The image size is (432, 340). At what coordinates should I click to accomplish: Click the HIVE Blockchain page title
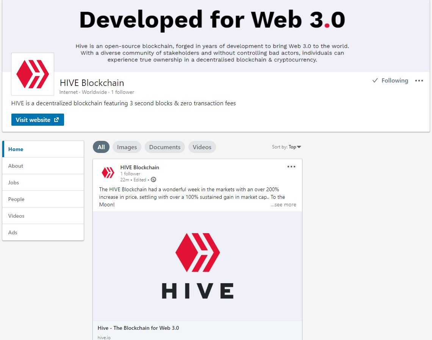(92, 83)
